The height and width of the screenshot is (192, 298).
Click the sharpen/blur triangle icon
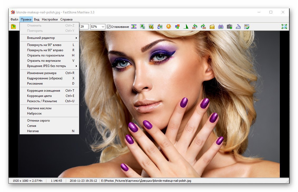(x=186, y=27)
